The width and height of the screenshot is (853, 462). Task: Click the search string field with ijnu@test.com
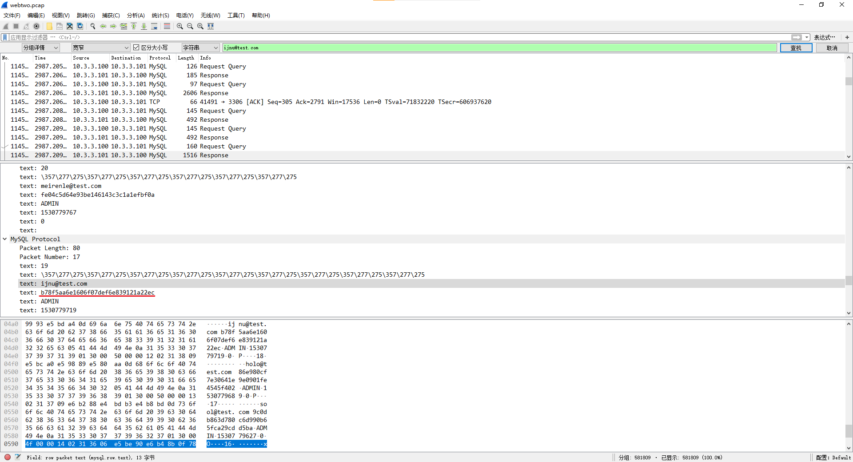click(x=499, y=48)
